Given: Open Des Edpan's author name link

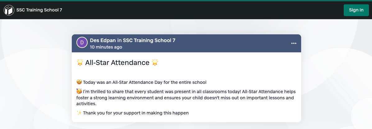Looking at the screenshot, I should 103,41.
